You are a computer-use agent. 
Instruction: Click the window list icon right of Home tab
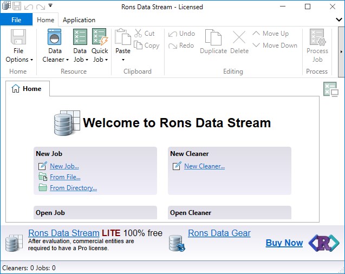331,89
